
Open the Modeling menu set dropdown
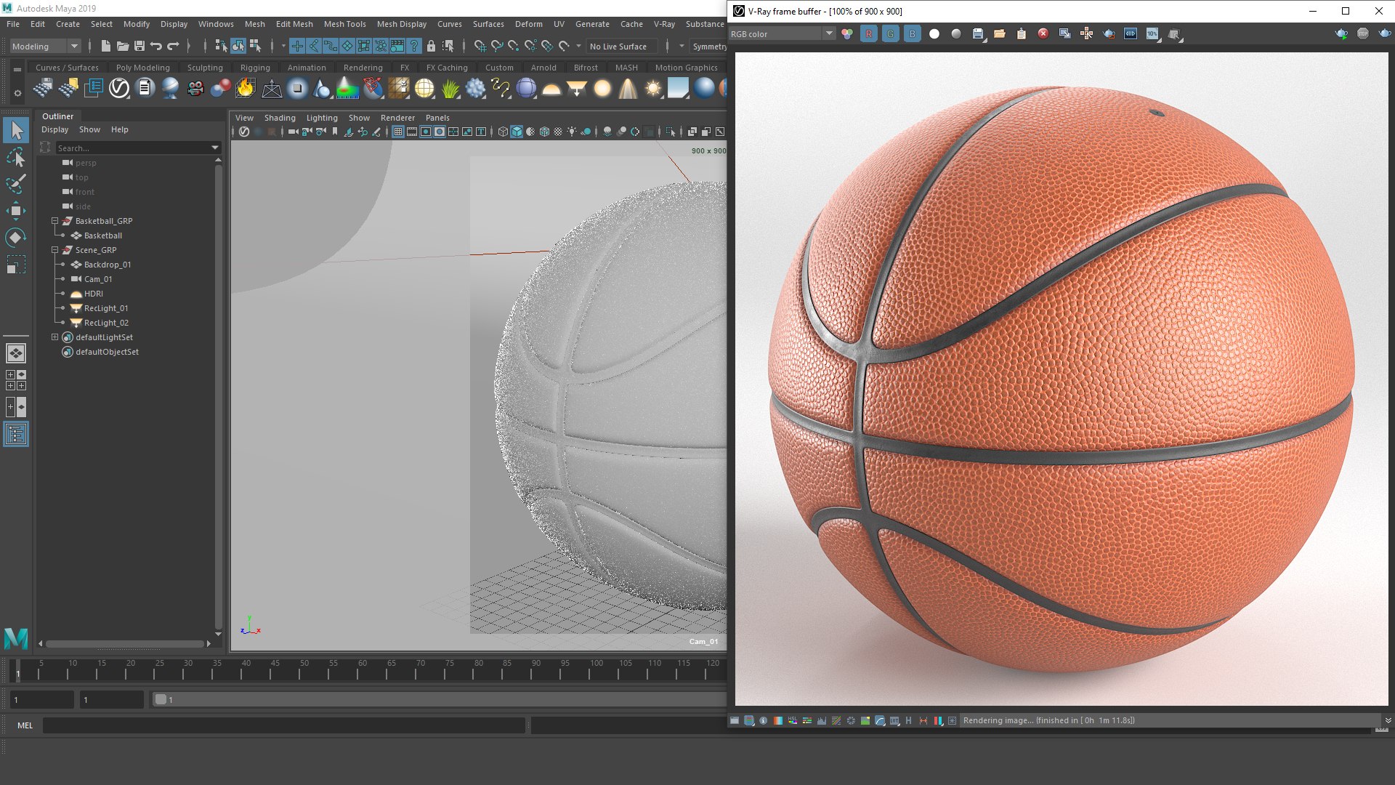[x=45, y=46]
